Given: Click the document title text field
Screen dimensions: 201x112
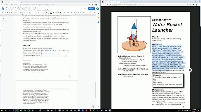Looking at the screenshot, I should click(x=18, y=8).
